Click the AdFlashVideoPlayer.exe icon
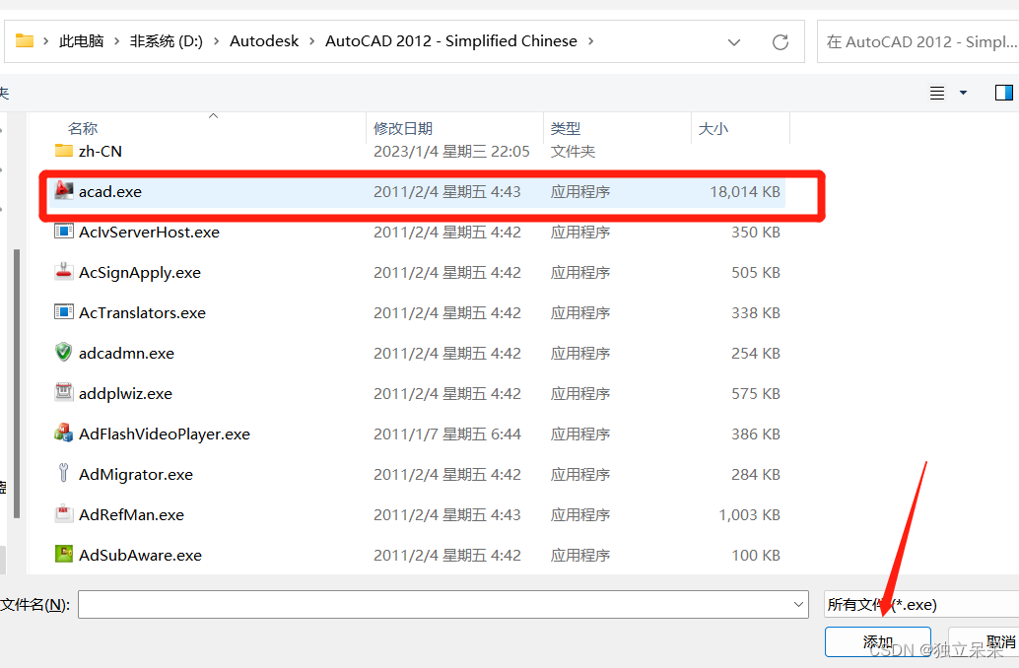The image size is (1019, 668). 64,433
